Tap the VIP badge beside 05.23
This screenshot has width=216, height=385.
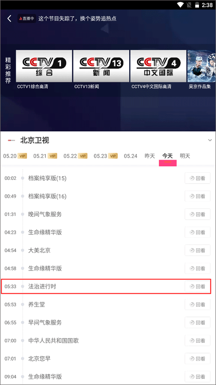113,156
